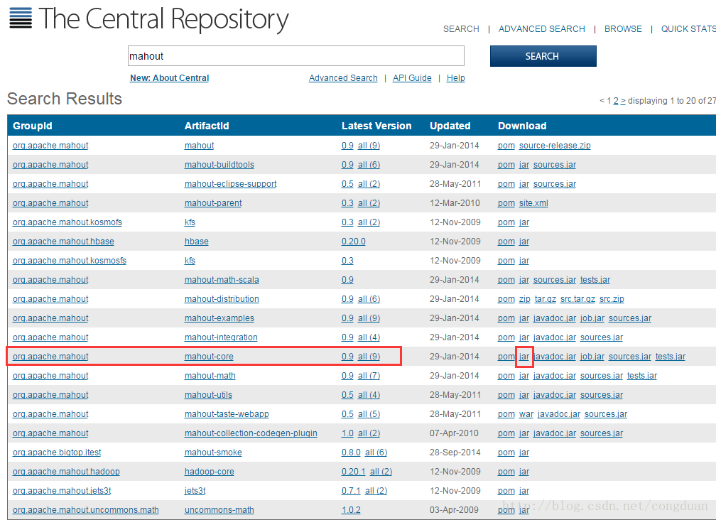
Task: Show all (9) versions of mahout-core
Action: coord(369,357)
